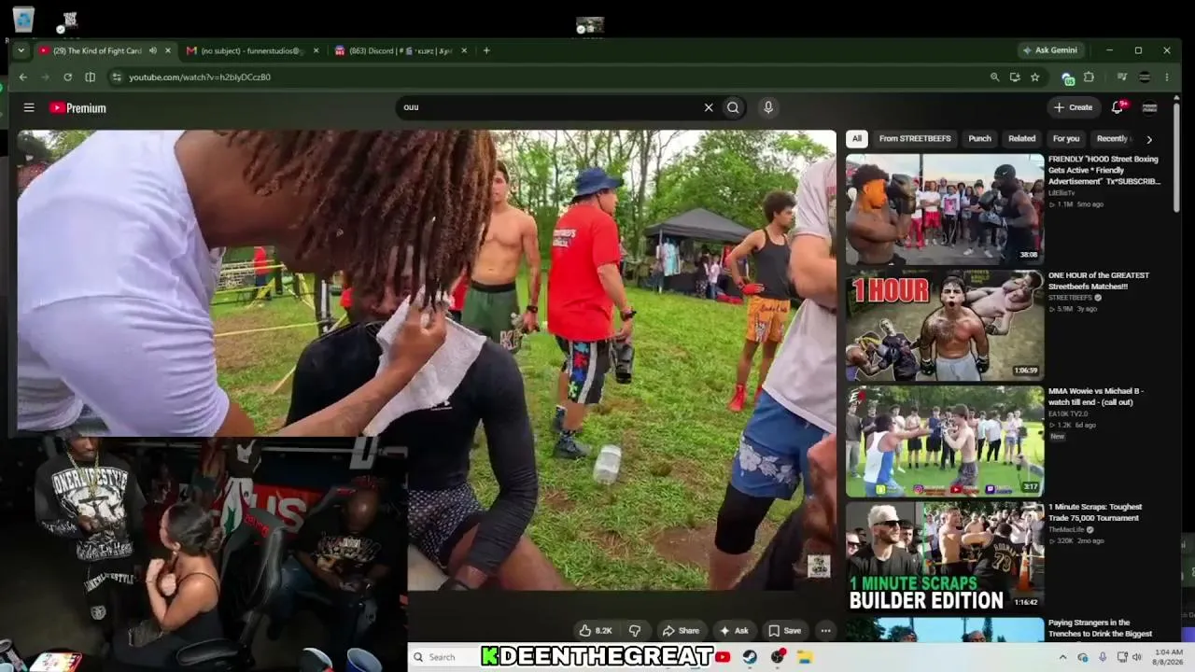Image resolution: width=1195 pixels, height=672 pixels.
Task: Open Steam from the taskbar
Action: (750, 657)
